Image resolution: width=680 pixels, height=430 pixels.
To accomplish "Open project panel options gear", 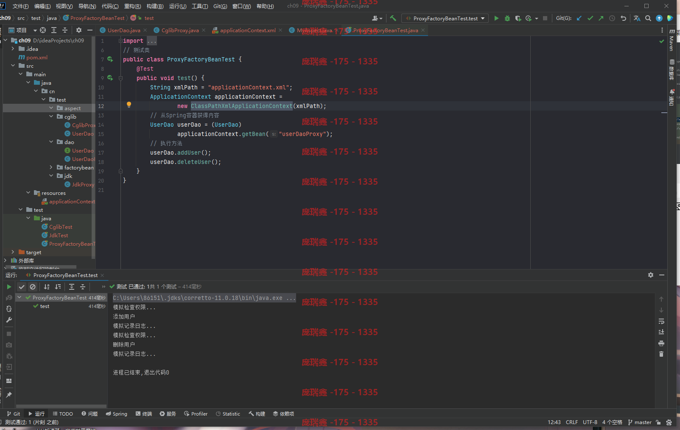I will pyautogui.click(x=79, y=30).
